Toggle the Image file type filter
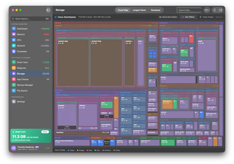The height and width of the screenshot is (164, 234). [81, 150]
